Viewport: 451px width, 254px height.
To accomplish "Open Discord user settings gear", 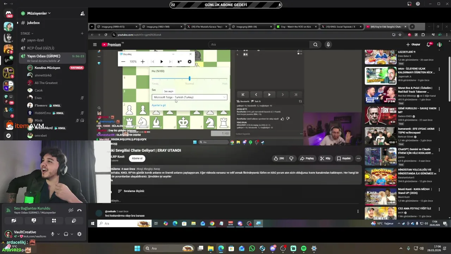I will (79, 234).
